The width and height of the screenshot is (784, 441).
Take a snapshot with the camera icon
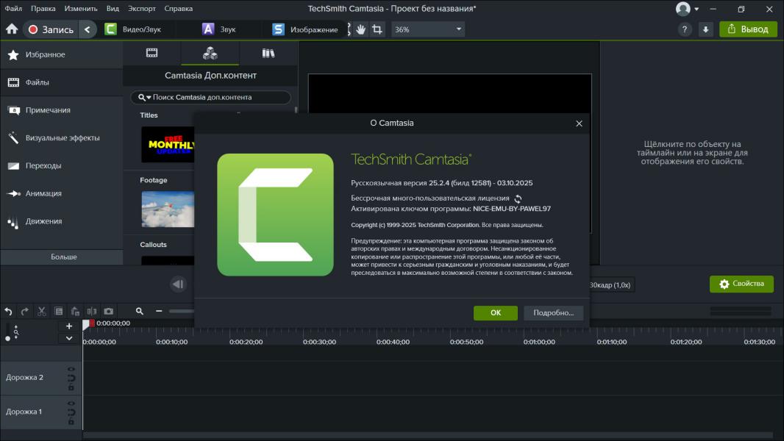[x=109, y=312]
